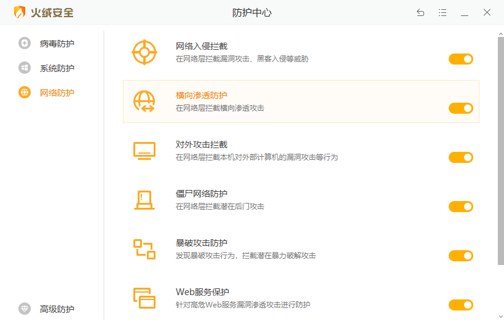Screen dimensions: 504x332
Task: Turn off the 横向渗透防护 switch
Action: coord(461,108)
